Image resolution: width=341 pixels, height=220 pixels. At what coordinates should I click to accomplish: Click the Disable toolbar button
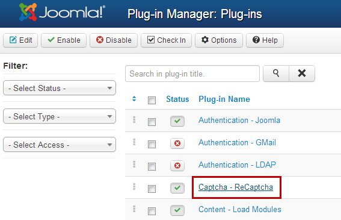[x=114, y=40]
